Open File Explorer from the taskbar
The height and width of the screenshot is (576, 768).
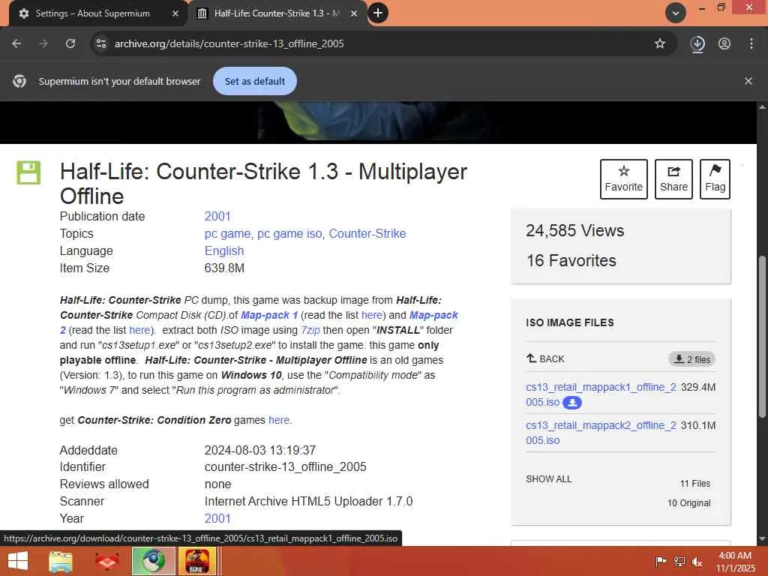tap(61, 561)
